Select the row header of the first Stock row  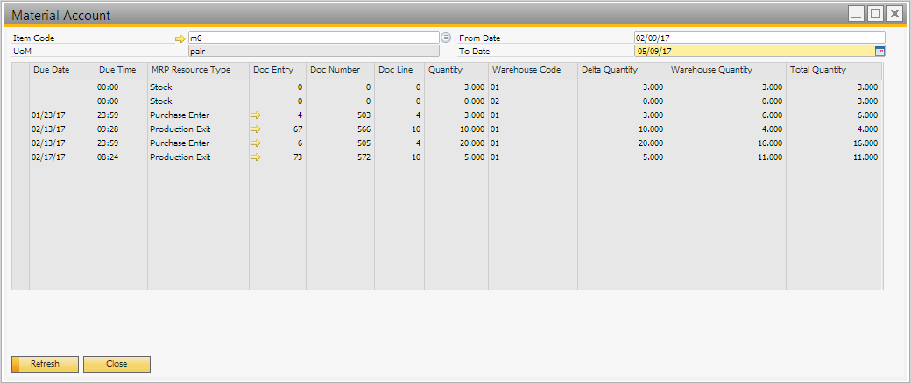(20, 87)
